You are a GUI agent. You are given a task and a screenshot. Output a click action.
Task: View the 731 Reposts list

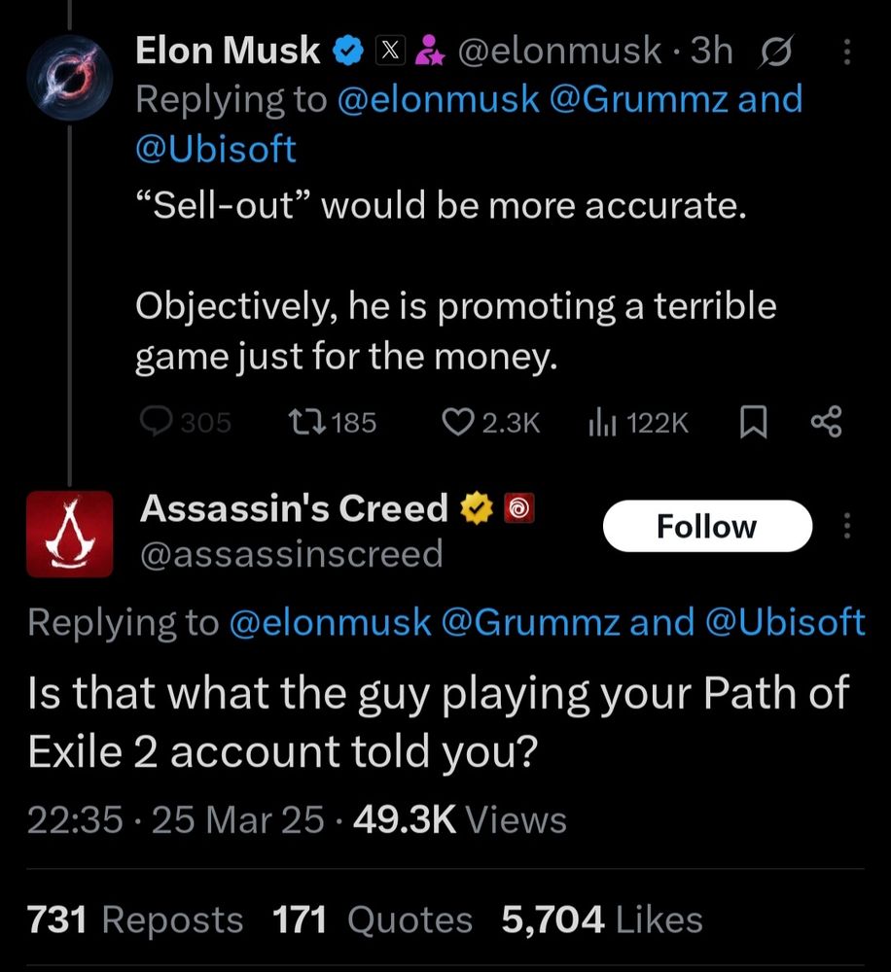(x=134, y=920)
